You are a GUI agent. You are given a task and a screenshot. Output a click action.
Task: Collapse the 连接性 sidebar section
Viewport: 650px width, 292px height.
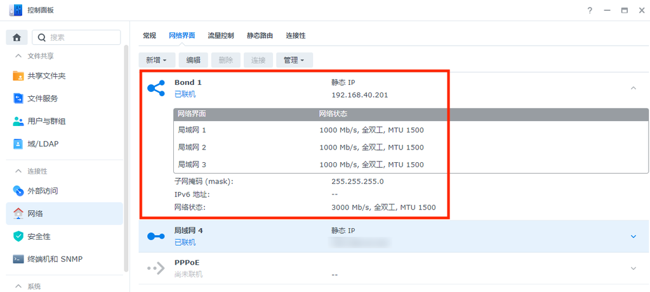[x=18, y=171]
